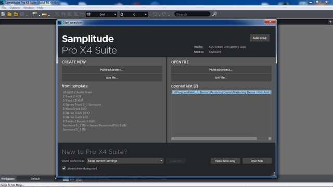333x187 pixels.
Task: Click Open help button
Action: coord(257,161)
